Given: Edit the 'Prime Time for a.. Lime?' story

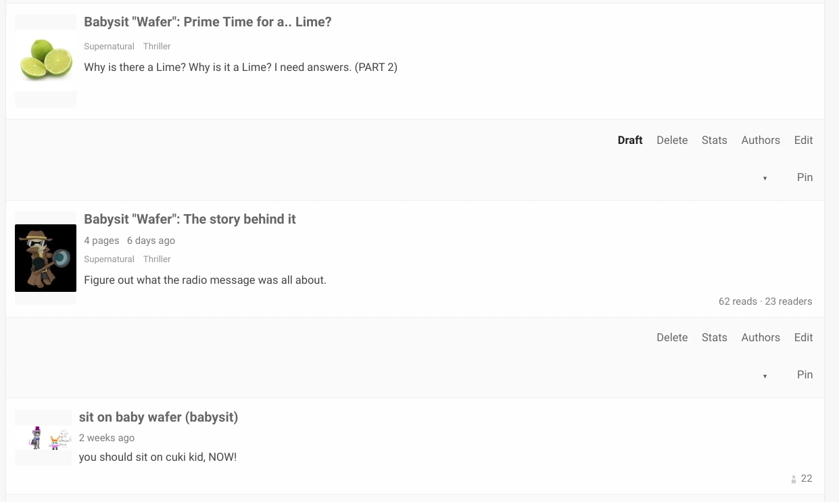Looking at the screenshot, I should [803, 141].
